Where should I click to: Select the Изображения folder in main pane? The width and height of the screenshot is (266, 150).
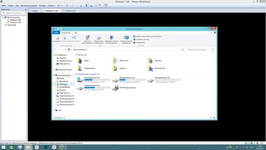pyautogui.click(x=86, y=68)
